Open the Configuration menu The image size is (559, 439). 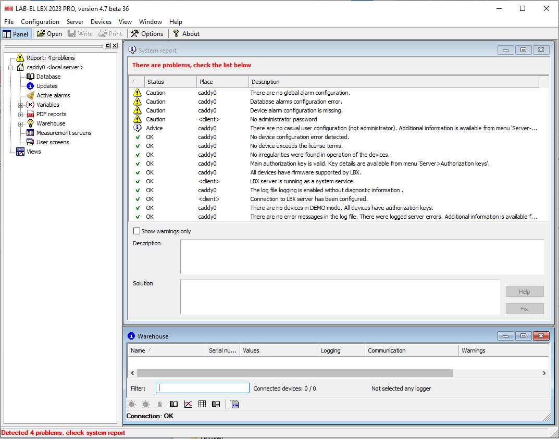coord(40,22)
